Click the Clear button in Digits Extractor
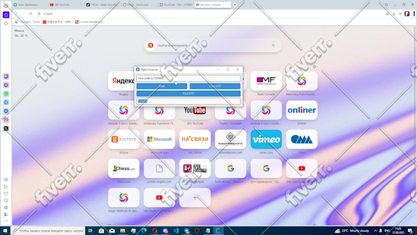Image resolution: width=417 pixels, height=235 pixels. (x=162, y=86)
